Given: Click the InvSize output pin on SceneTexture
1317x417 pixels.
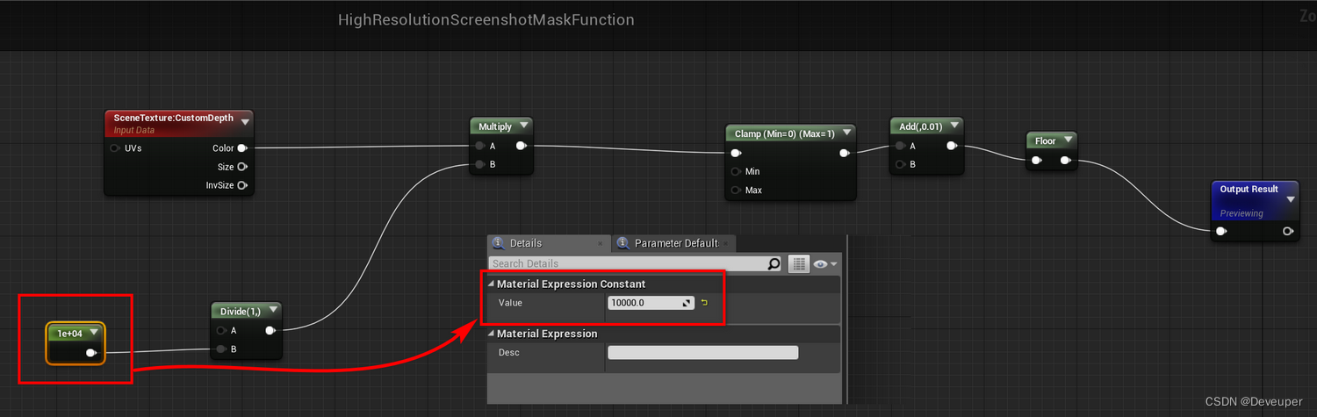Looking at the screenshot, I should coord(242,185).
